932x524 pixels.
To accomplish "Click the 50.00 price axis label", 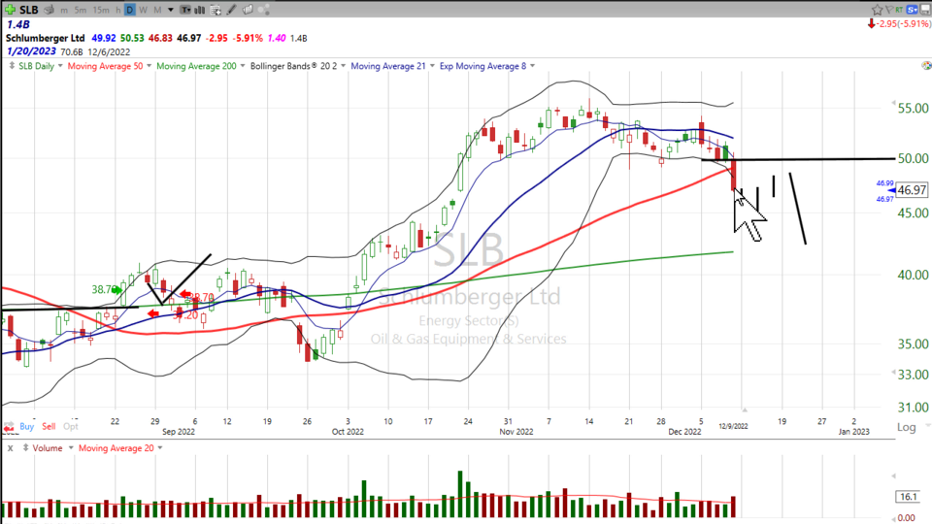I will [913, 158].
